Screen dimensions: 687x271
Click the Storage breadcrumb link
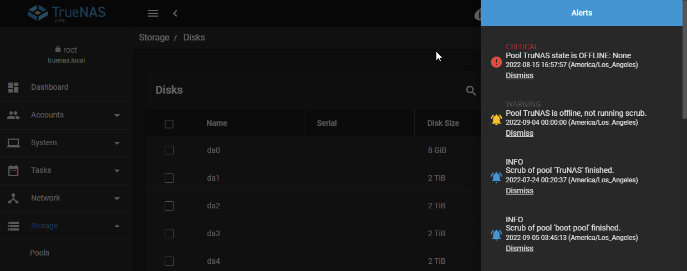tap(154, 38)
